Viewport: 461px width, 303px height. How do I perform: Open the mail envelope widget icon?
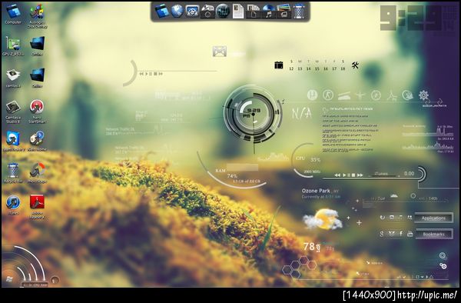[220, 52]
